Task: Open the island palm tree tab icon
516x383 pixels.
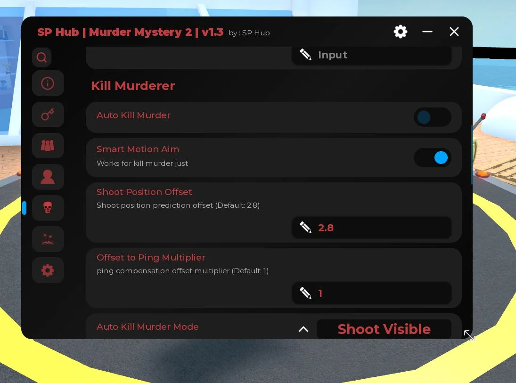Action: (48, 239)
